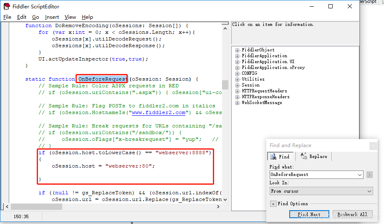The height and width of the screenshot is (224, 384).
Task: Close the Find and Replace panel
Action: (373, 146)
